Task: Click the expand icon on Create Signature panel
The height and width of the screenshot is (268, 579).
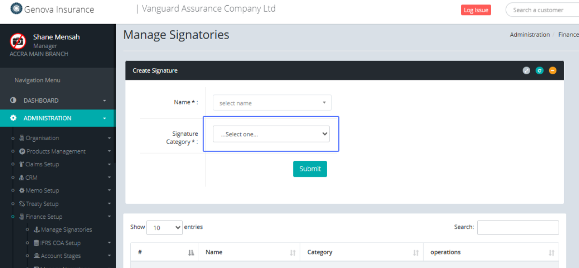Action: click(526, 70)
